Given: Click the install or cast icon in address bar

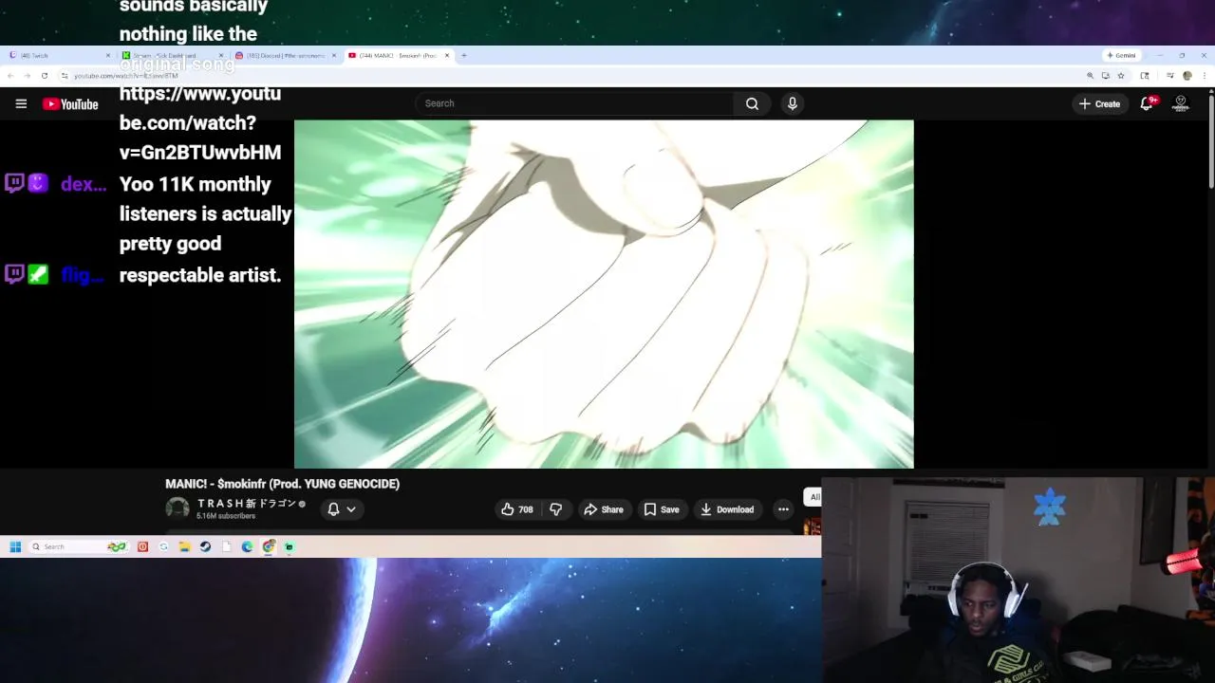Looking at the screenshot, I should coord(1106,76).
